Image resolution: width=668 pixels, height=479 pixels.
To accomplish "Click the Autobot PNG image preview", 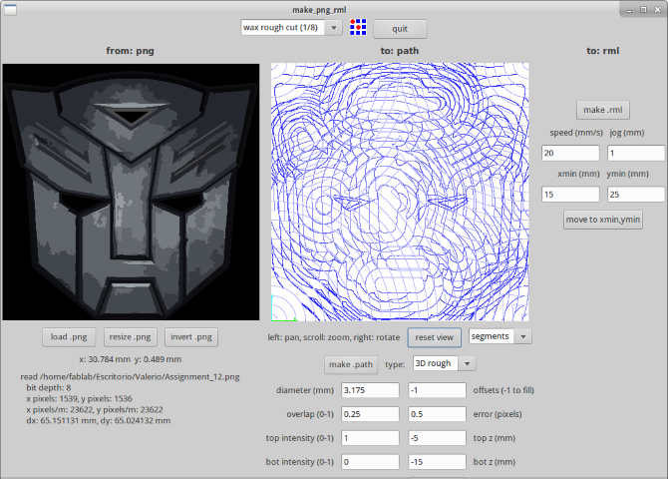I will (x=131, y=192).
